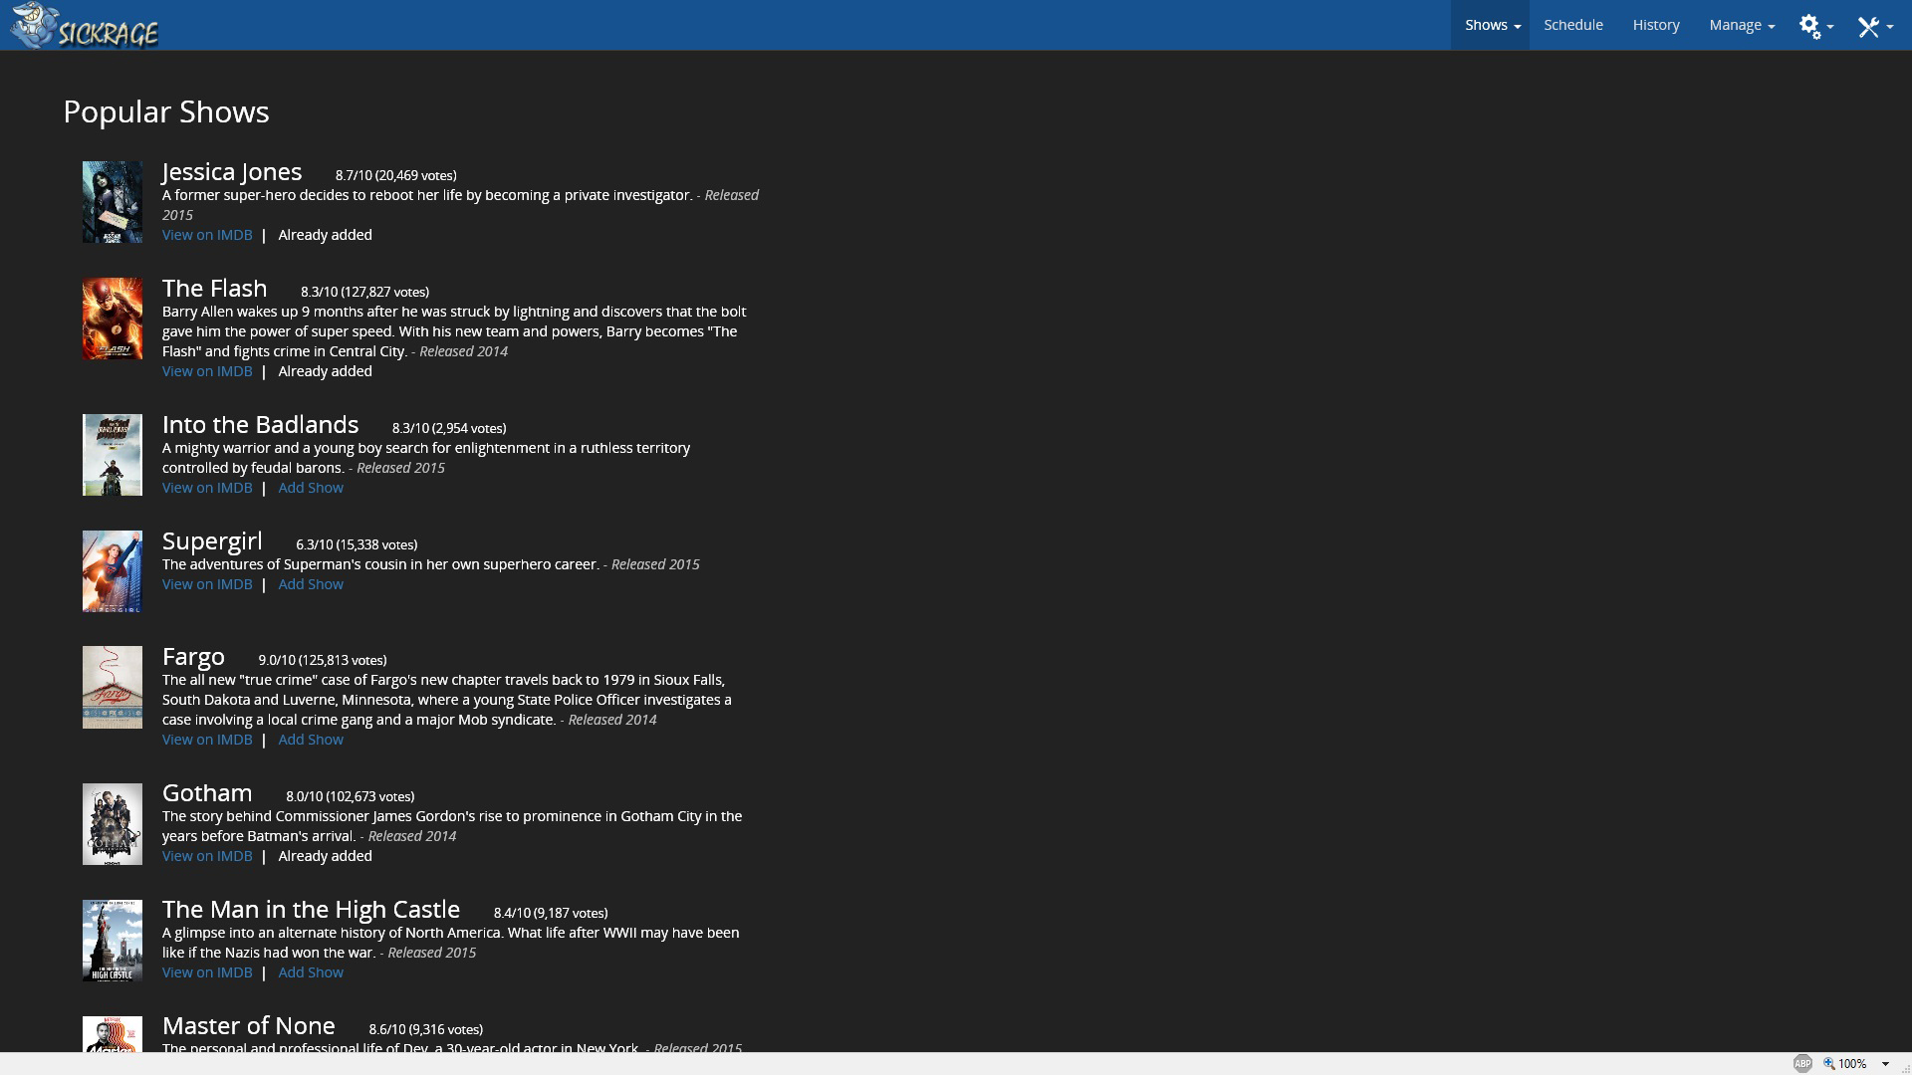Screen dimensions: 1912x1075
Task: Click 'Already added' text under The Flash
Action: click(326, 371)
